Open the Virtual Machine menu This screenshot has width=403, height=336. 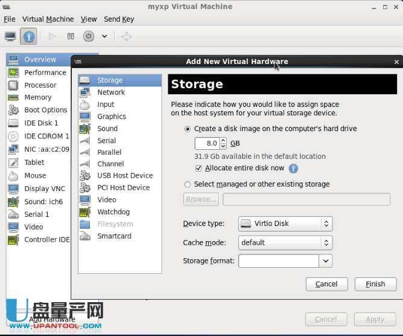[x=48, y=19]
